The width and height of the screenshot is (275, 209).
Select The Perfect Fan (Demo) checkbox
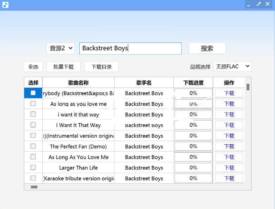(x=33, y=146)
